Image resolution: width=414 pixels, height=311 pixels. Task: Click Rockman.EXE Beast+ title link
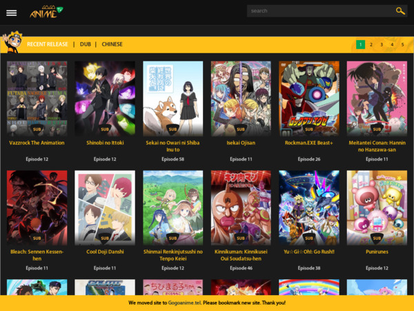pyautogui.click(x=309, y=143)
